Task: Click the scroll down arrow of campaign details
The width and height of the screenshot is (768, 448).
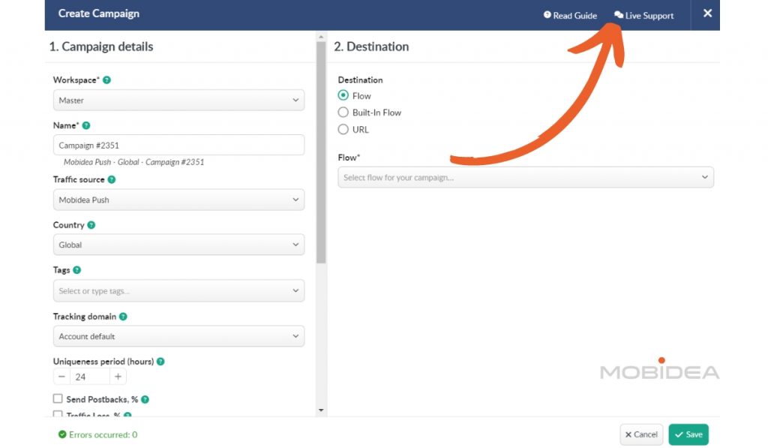Action: point(321,410)
